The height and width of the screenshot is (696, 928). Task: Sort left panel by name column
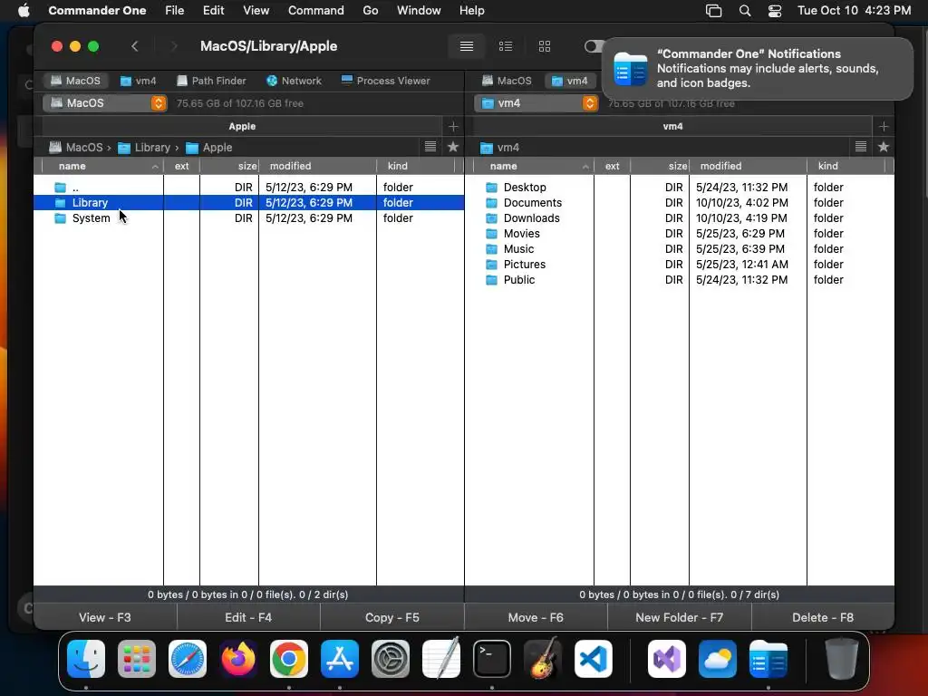103,167
